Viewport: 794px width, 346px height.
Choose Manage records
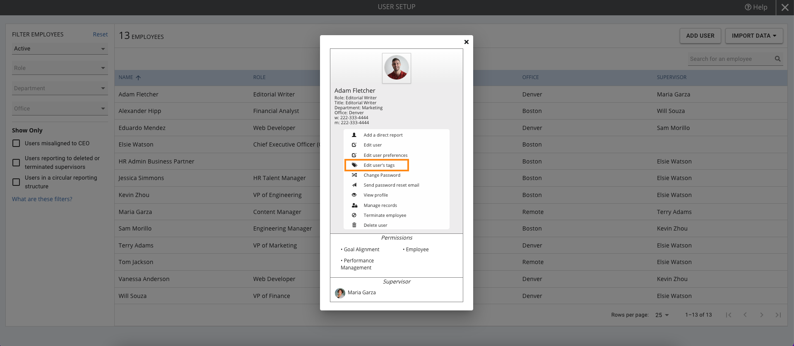[380, 205]
